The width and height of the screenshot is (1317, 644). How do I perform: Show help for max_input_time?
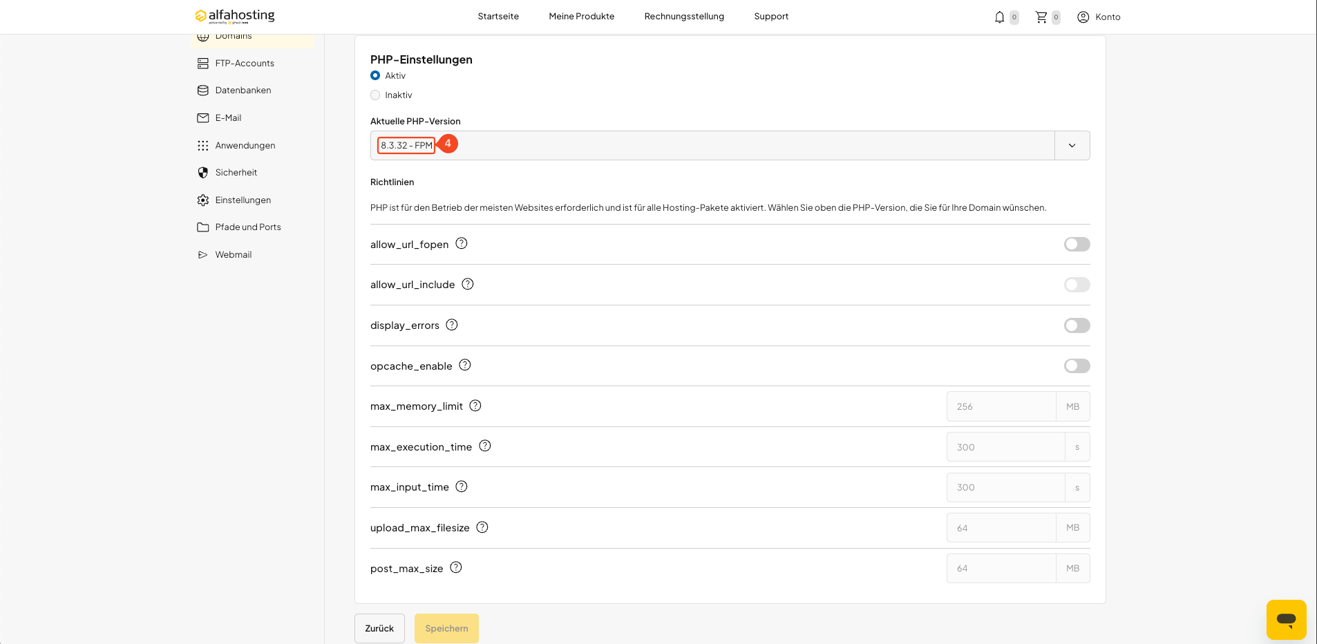click(462, 486)
